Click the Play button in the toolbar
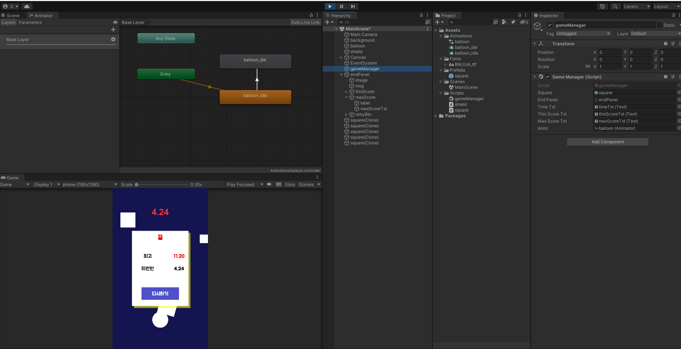This screenshot has width=681, height=349. pos(330,6)
